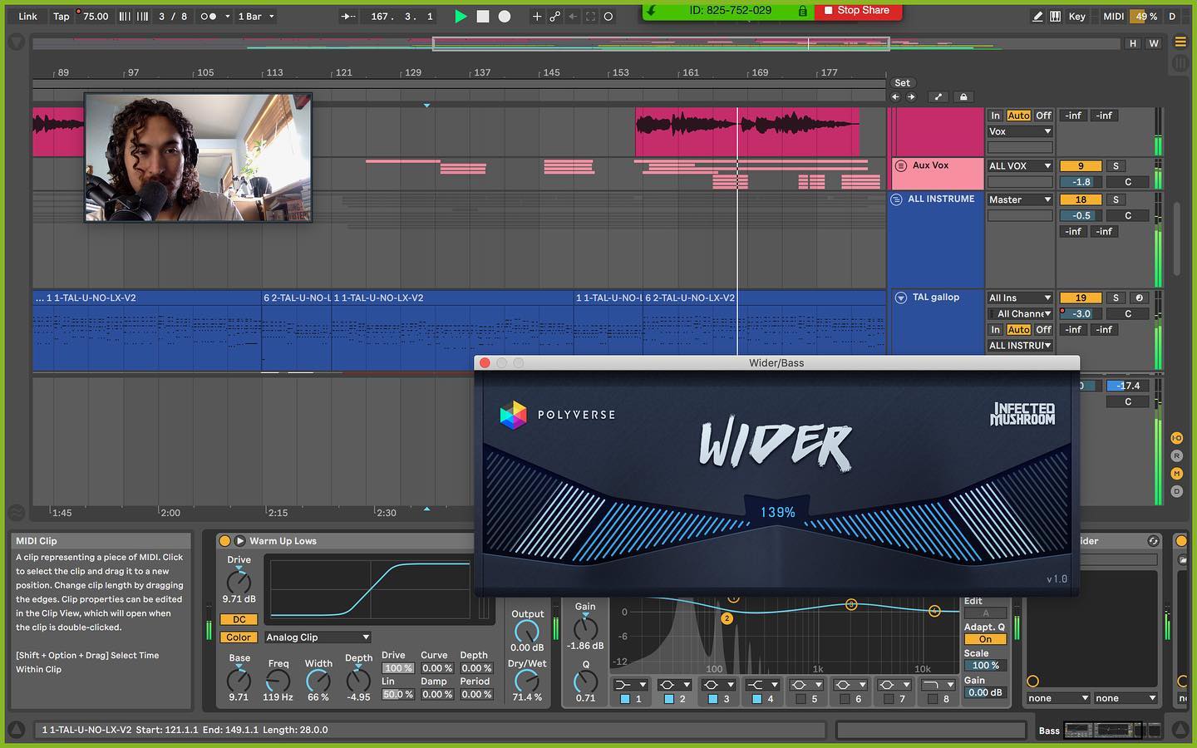
Task: Click the H button above the tracks
Action: click(1133, 43)
